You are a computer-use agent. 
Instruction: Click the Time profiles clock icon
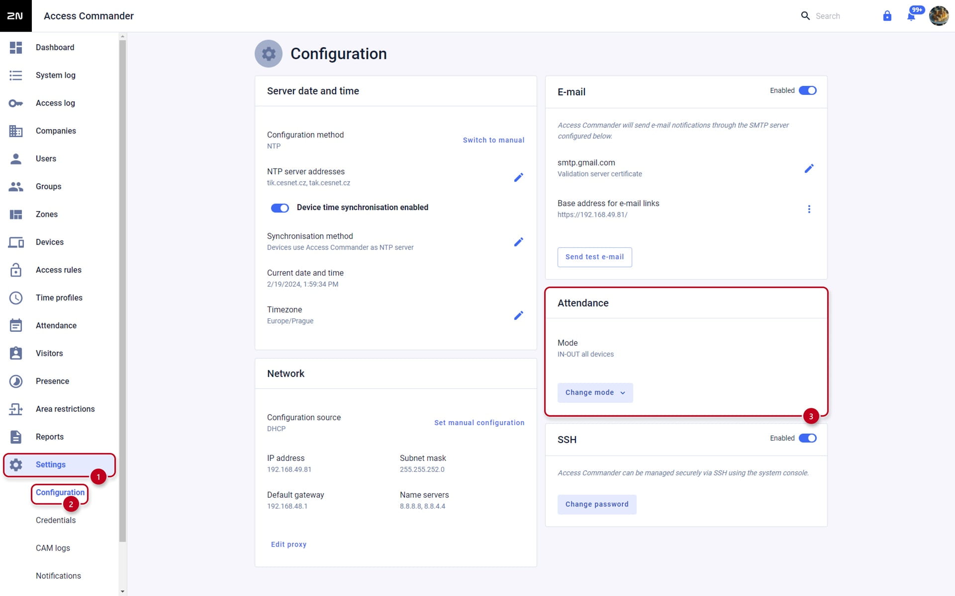(x=16, y=298)
